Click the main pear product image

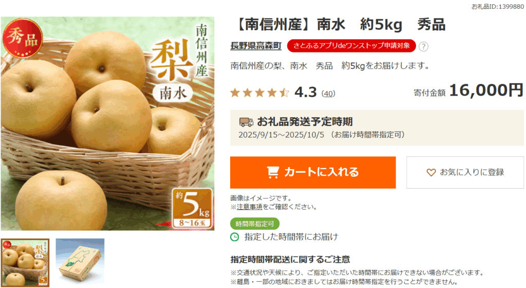coord(107,123)
